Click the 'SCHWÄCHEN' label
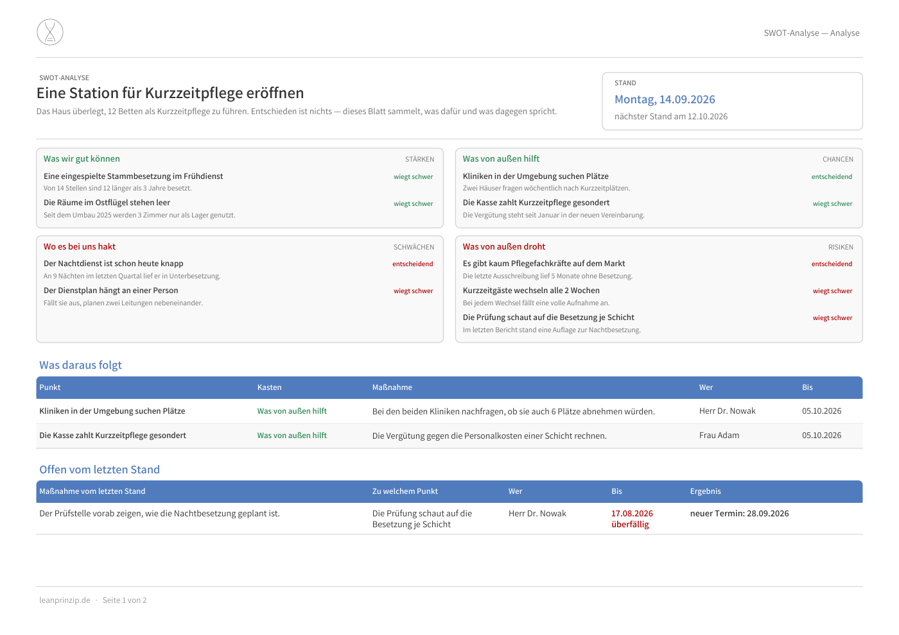The image size is (899, 635). tap(414, 247)
